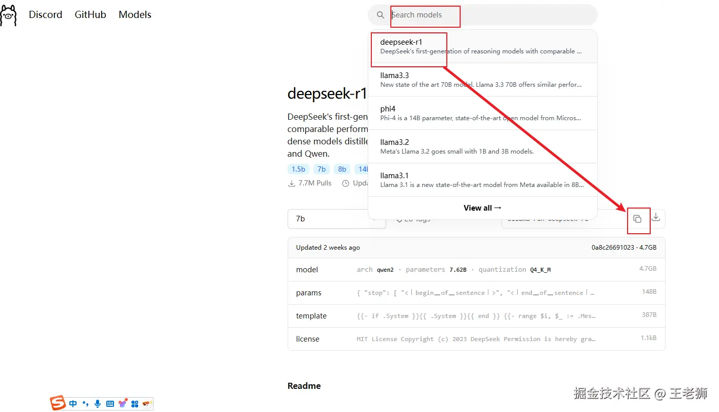Open the 7b model size selector dropdown
This screenshot has height=412, width=719.
pos(336,219)
